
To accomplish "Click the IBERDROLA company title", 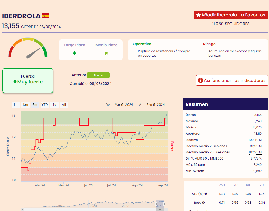I will click(x=21, y=16).
